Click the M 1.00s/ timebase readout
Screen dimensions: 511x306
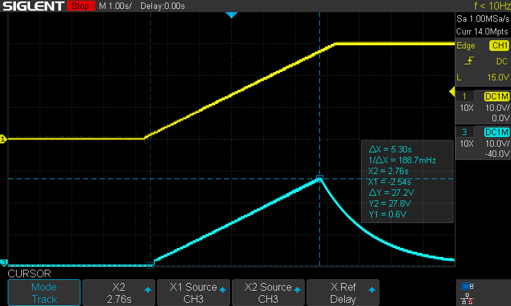[115, 6]
